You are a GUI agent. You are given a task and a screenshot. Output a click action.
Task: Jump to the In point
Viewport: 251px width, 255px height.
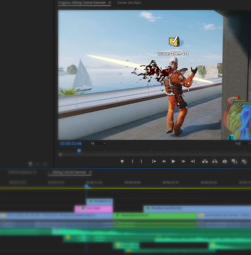pyautogui.click(x=154, y=161)
